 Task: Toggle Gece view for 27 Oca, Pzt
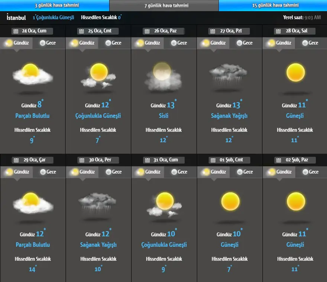tap(244, 43)
